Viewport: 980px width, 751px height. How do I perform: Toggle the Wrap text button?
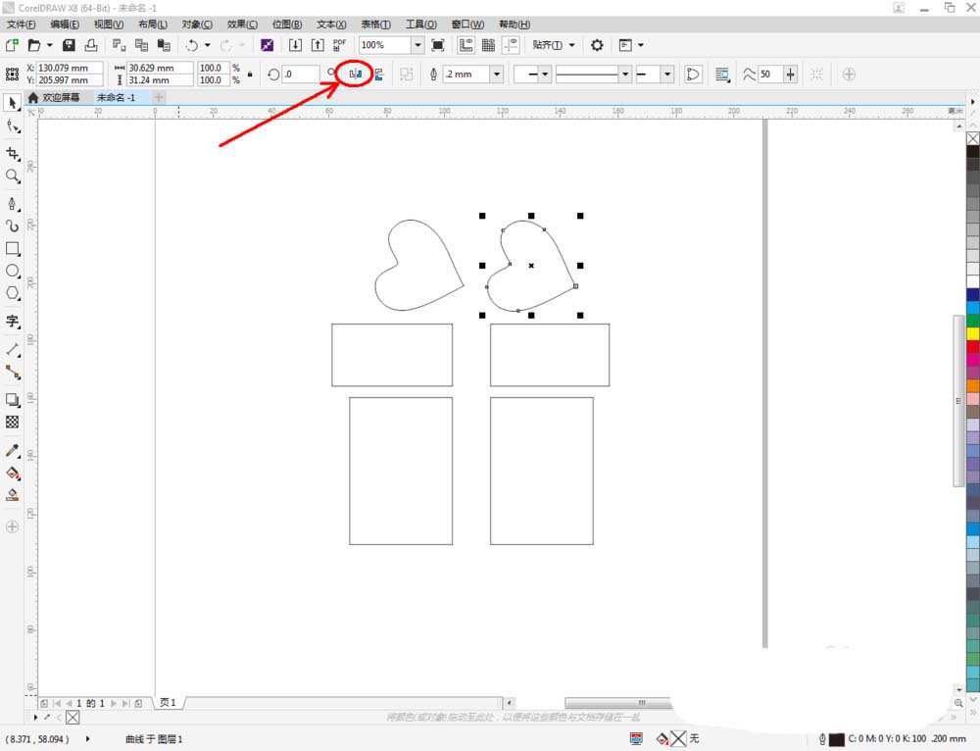point(722,75)
